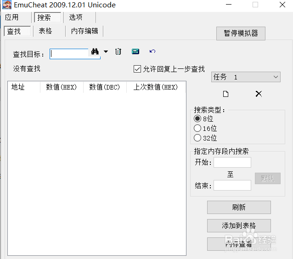Click the 数值(DEC) column header
The height and width of the screenshot is (259, 293).
[105, 87]
